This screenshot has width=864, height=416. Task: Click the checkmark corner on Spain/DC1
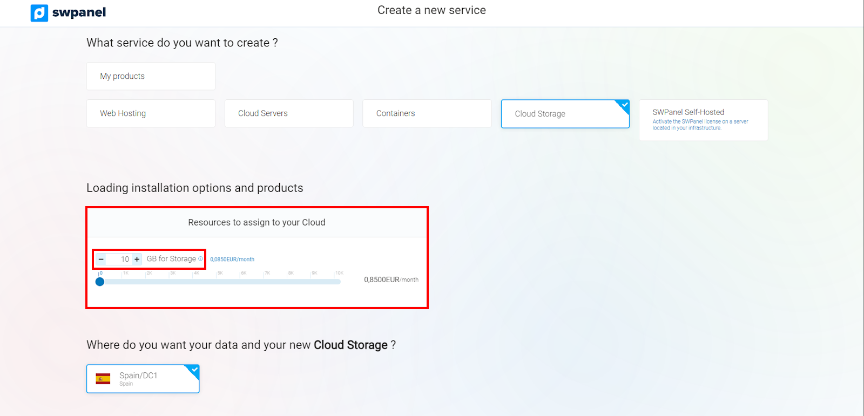(194, 370)
